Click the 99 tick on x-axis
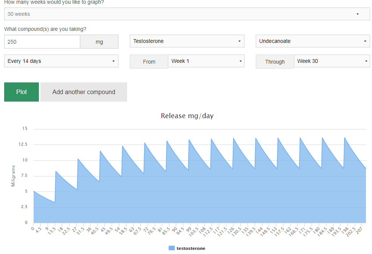 pos(189,229)
